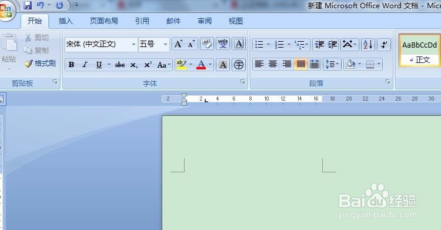This screenshot has height=230, width=441.
Task: Open the 引用 ribbon tab
Action: (142, 21)
